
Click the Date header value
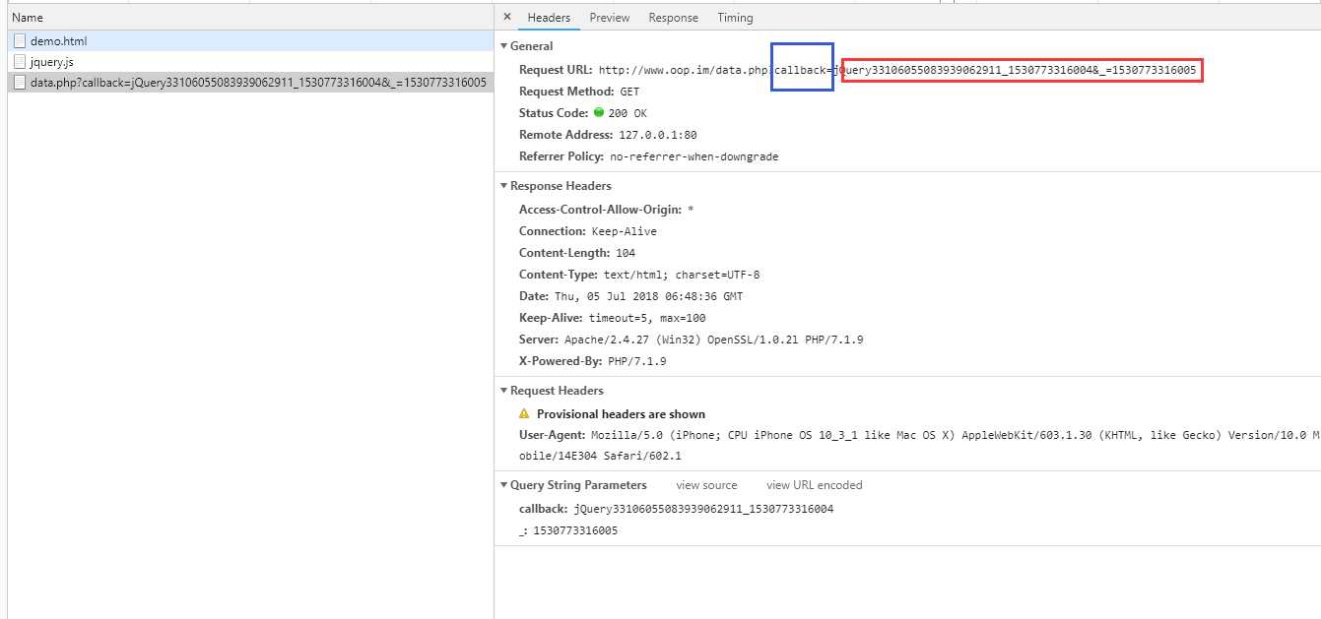pyautogui.click(x=648, y=296)
